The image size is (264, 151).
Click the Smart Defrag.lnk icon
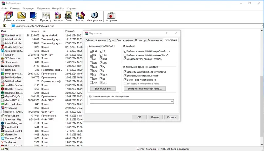pyautogui.click(x=2, y=123)
